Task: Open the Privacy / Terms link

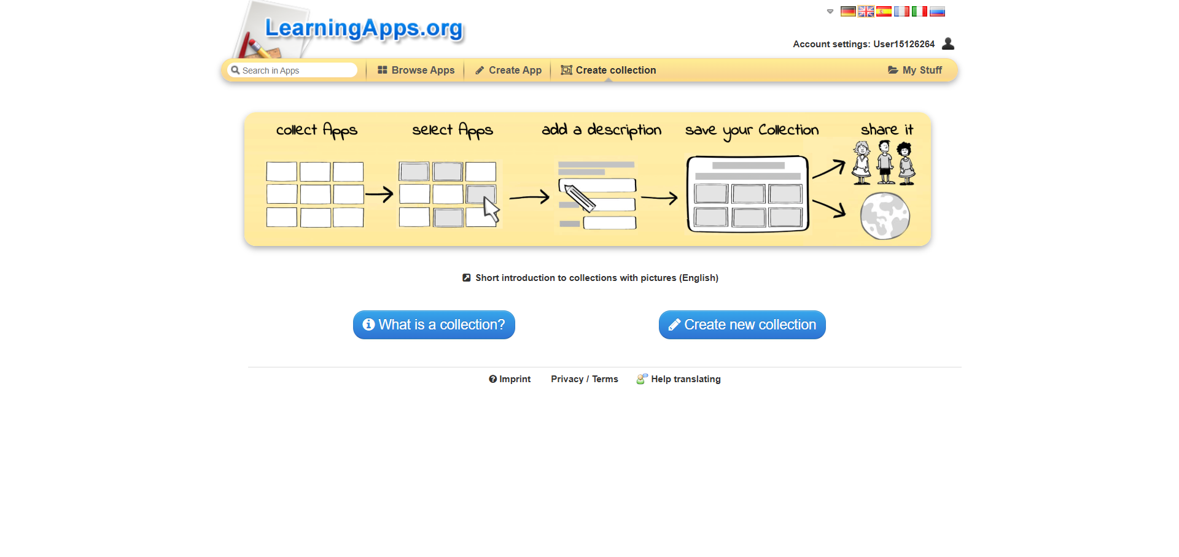Action: tap(585, 379)
